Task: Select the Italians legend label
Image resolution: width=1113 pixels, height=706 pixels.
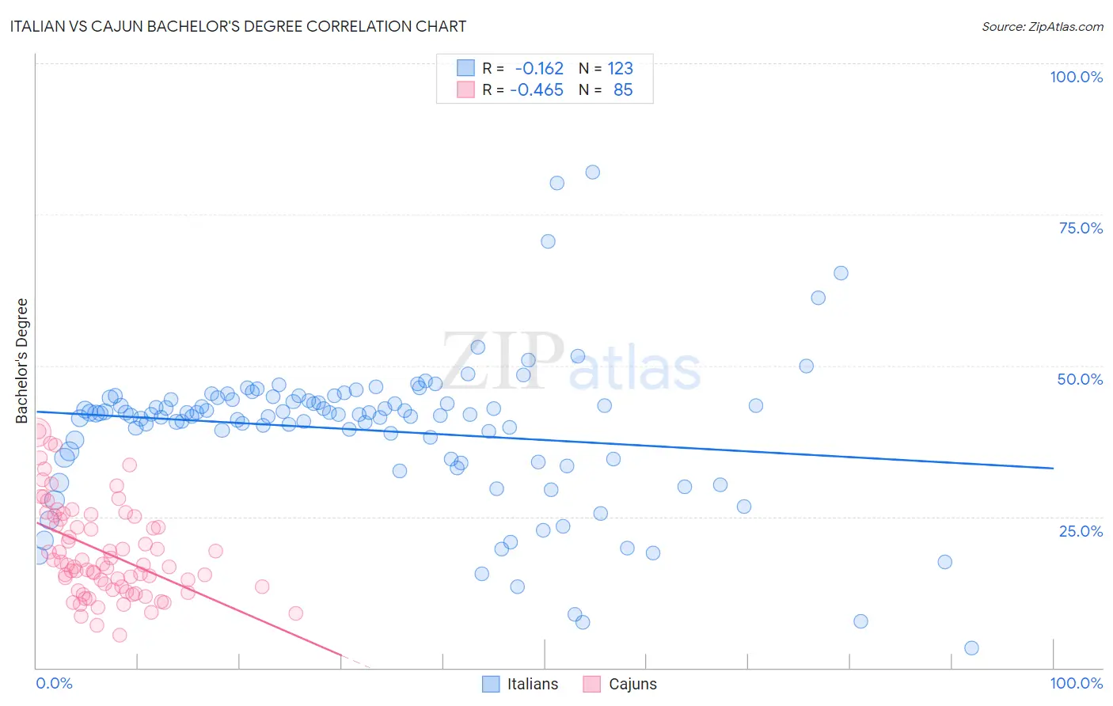Action: [533, 684]
